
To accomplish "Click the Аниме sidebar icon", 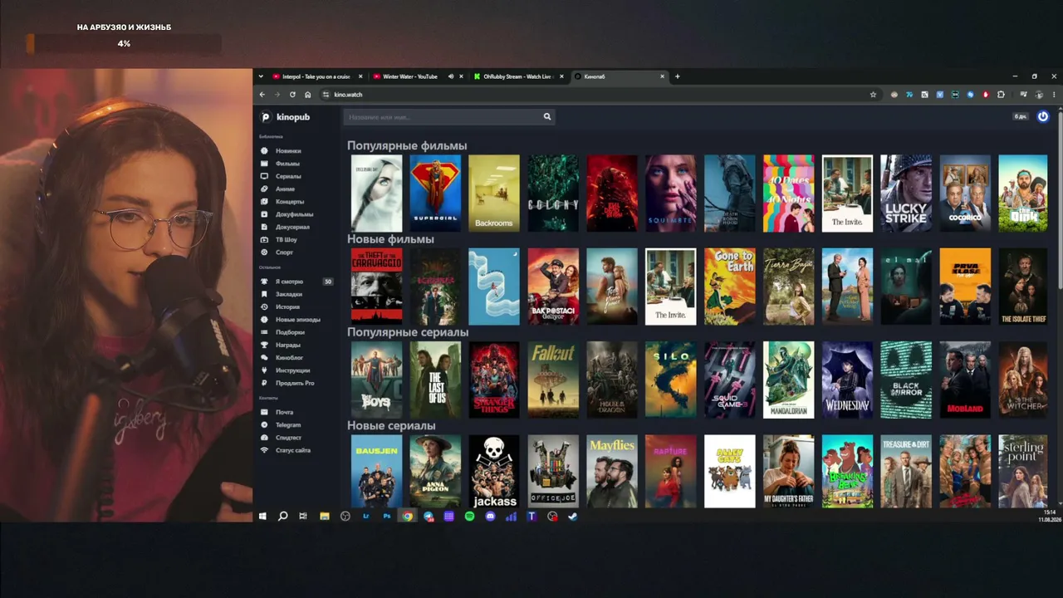I will (x=264, y=189).
